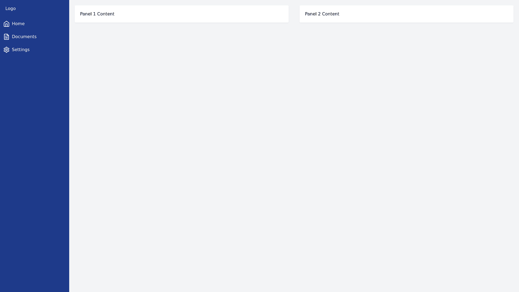Click the digit 2 in Panel 2 title
This screenshot has width=519, height=292.
[x=319, y=14]
